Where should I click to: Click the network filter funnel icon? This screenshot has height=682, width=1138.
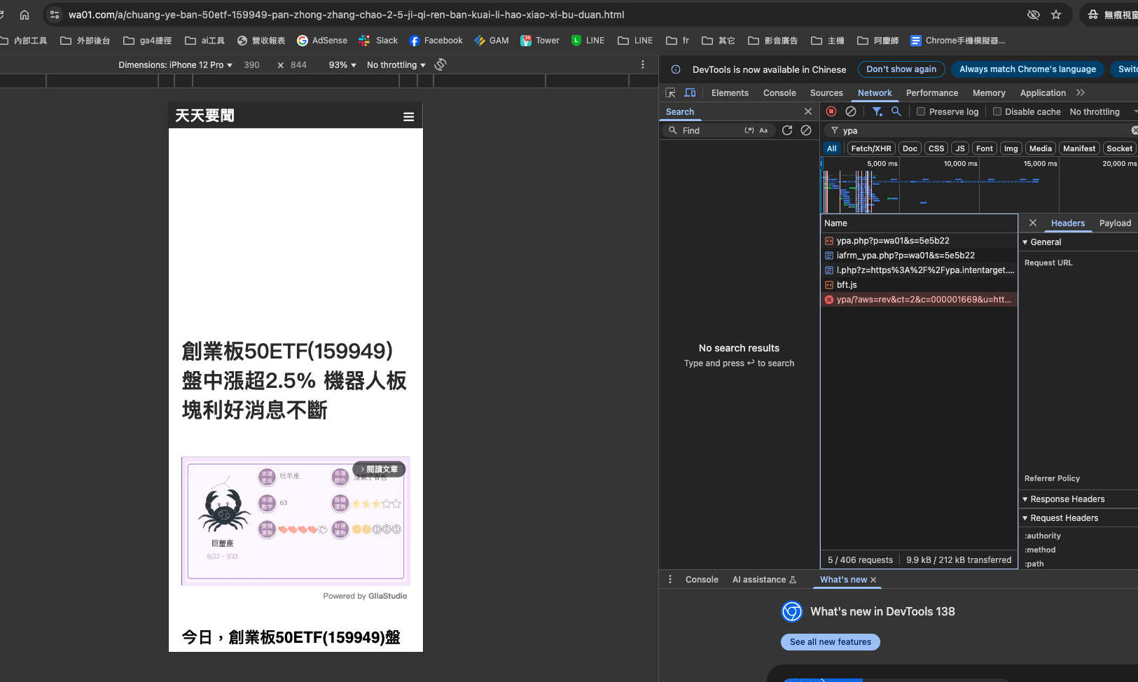(877, 111)
